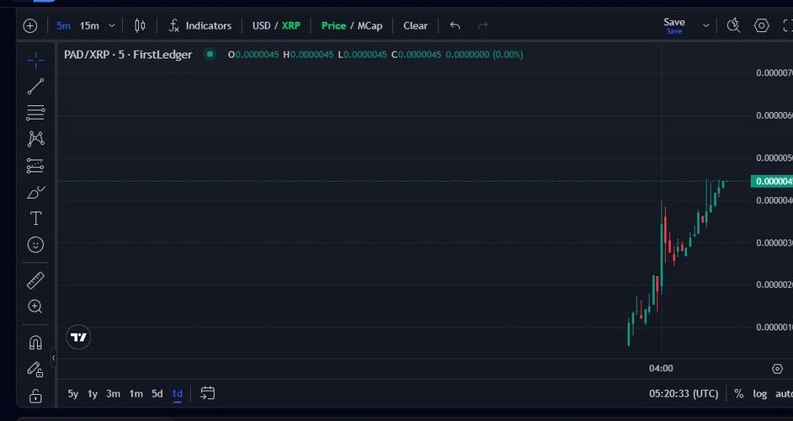Open the candlestick chart style menu

[x=140, y=26]
